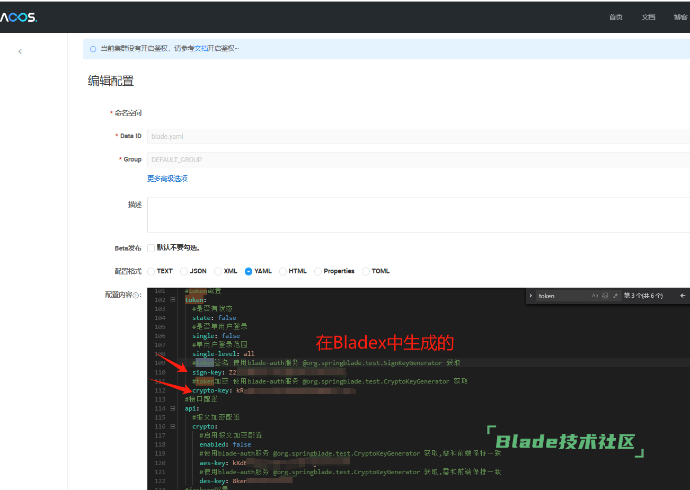The height and width of the screenshot is (490, 690).
Task: Go to previous match with the arrow icon
Action: (683, 296)
